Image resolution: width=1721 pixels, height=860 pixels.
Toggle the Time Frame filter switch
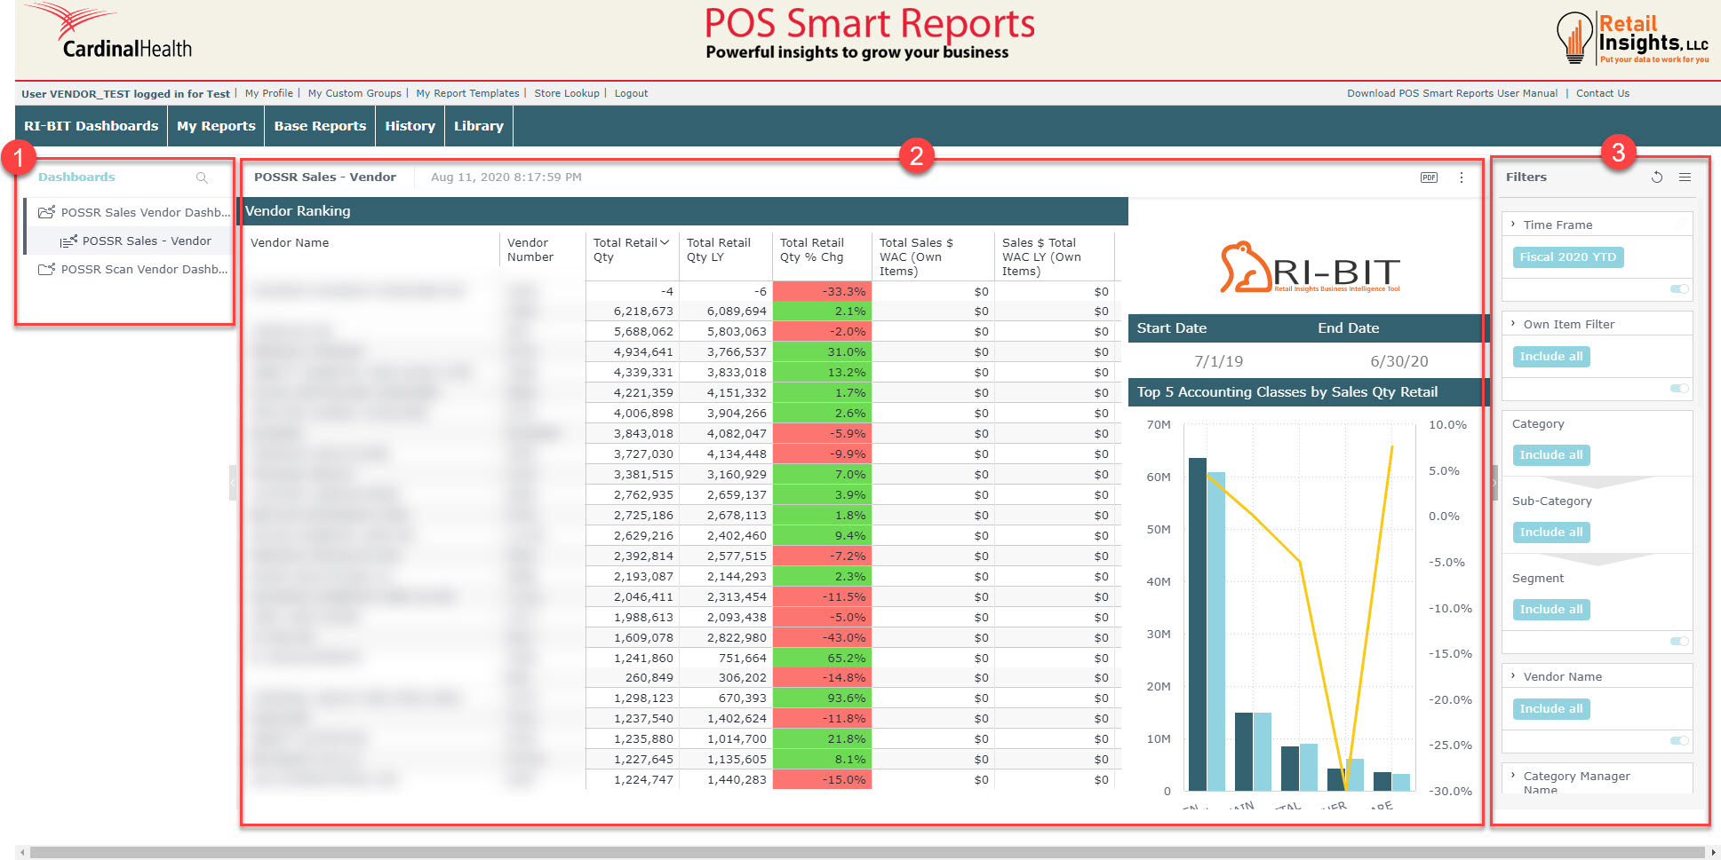pos(1678,289)
